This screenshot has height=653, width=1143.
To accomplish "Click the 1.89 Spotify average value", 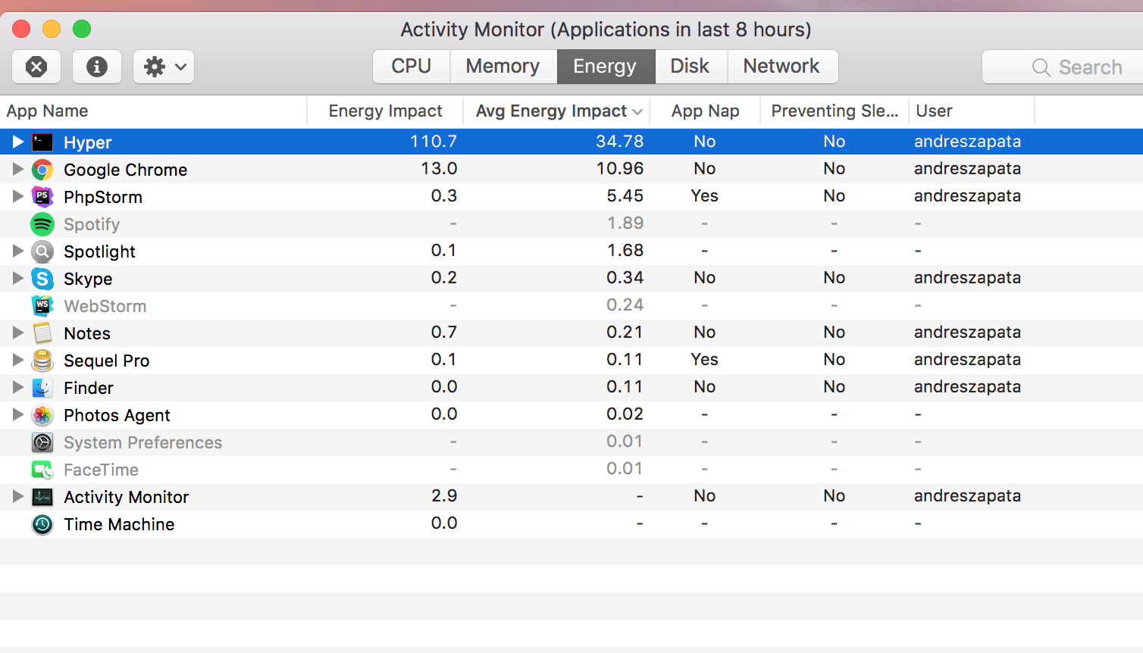I will point(625,223).
